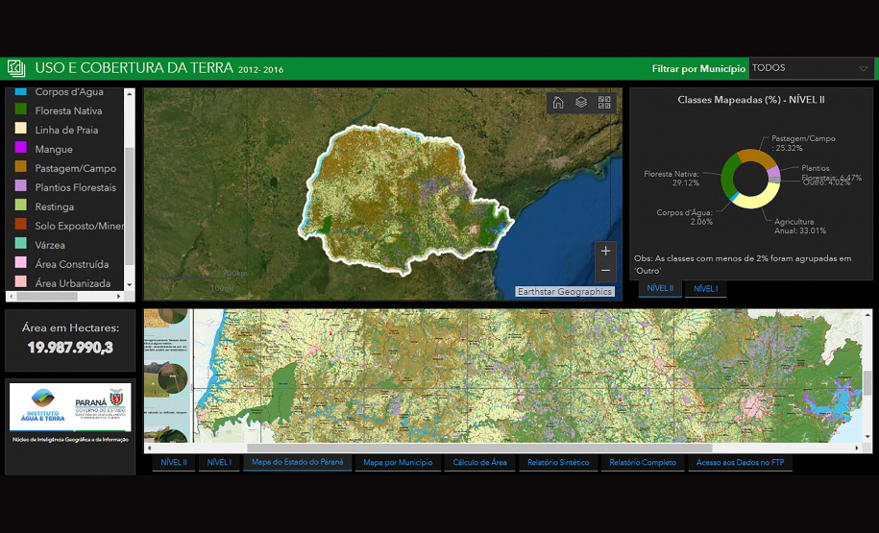
Task: Open the basemap gallery grid icon
Action: tap(604, 103)
